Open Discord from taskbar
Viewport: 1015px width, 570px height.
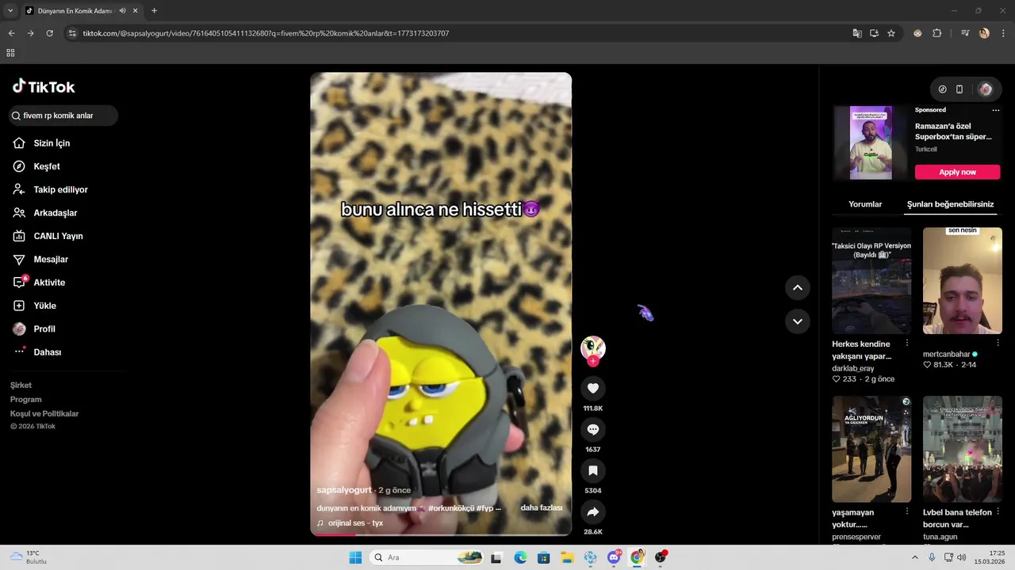(x=614, y=557)
